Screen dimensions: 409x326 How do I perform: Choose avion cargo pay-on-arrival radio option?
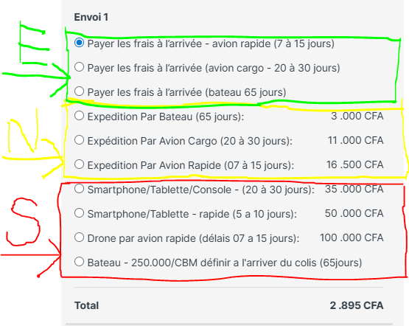79,67
